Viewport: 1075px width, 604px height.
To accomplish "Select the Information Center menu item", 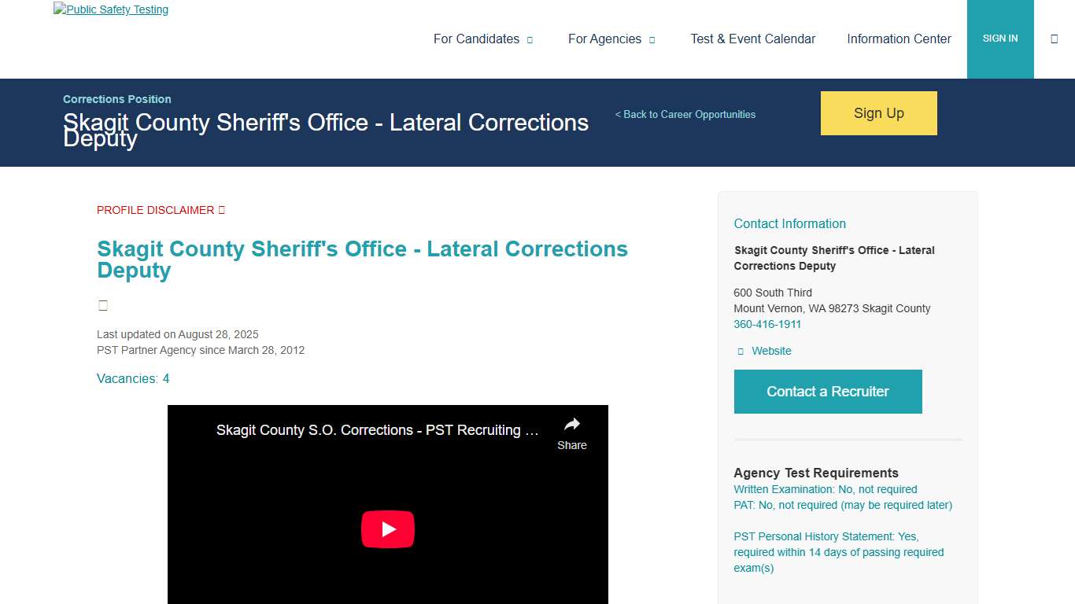I will [x=899, y=39].
